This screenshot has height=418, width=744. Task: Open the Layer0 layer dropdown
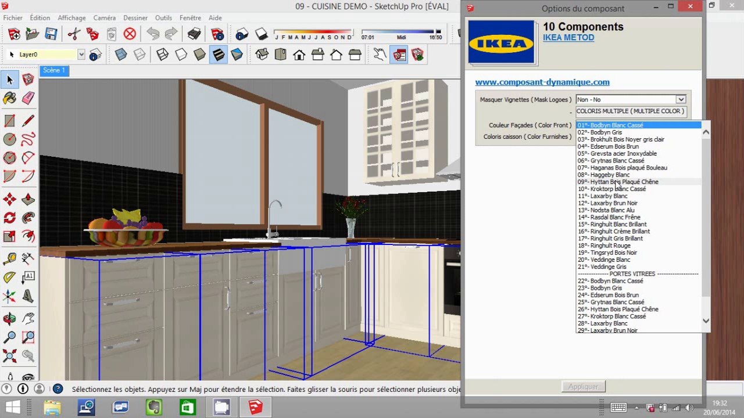81,55
